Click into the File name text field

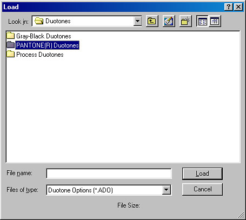[109, 174]
